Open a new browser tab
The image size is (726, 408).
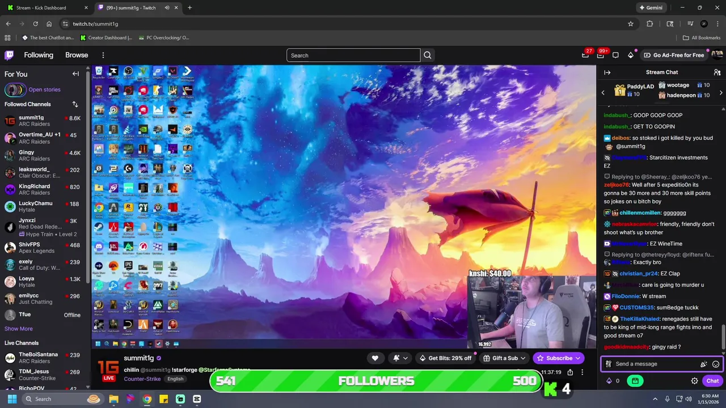point(189,8)
